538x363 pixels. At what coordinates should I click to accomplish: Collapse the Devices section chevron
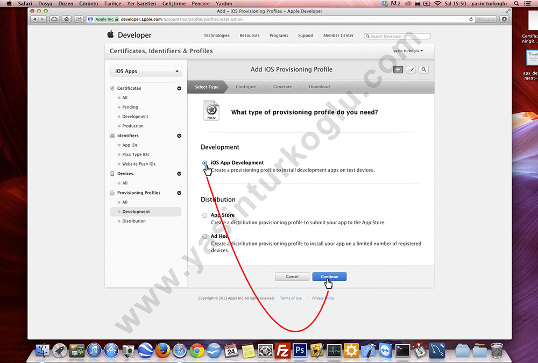[179, 174]
